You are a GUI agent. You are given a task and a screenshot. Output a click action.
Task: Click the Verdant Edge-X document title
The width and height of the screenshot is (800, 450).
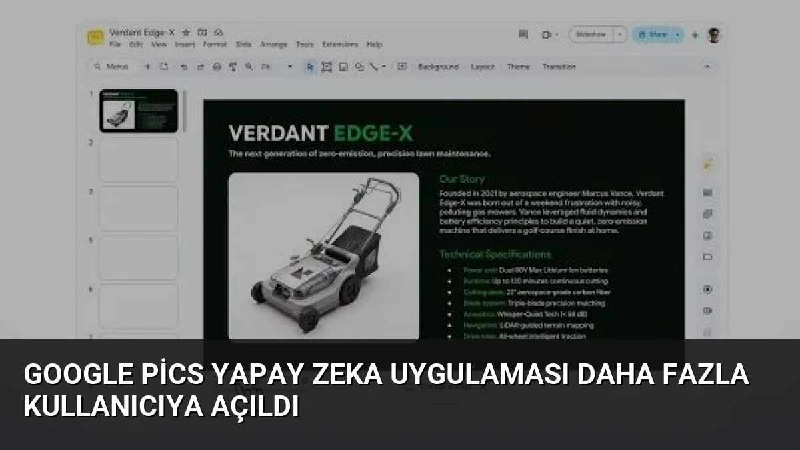(141, 32)
